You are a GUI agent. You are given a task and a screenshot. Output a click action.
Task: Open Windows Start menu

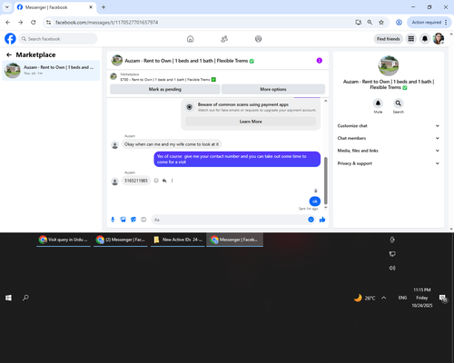click(8, 298)
